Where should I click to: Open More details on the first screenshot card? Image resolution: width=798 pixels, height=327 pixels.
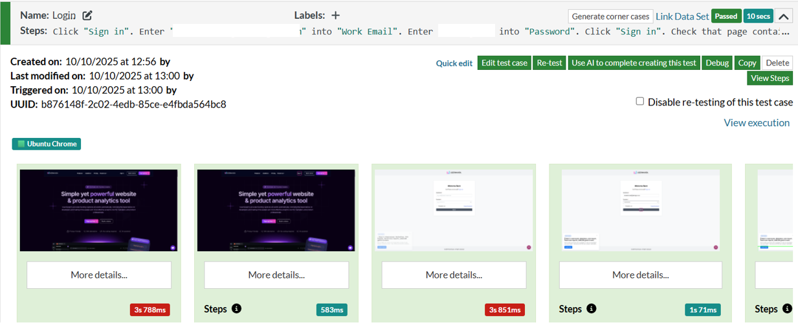tap(99, 275)
